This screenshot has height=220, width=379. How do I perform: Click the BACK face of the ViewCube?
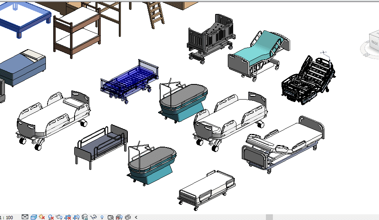pyautogui.click(x=374, y=41)
